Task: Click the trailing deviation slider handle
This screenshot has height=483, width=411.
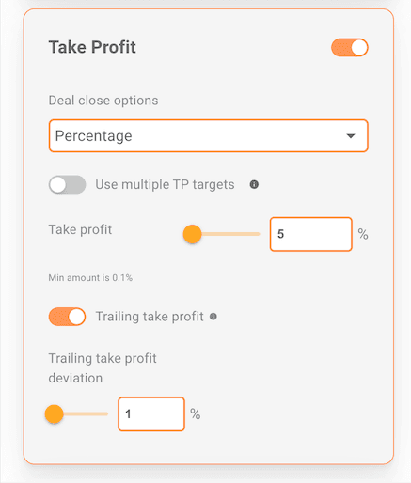Action: click(x=55, y=414)
